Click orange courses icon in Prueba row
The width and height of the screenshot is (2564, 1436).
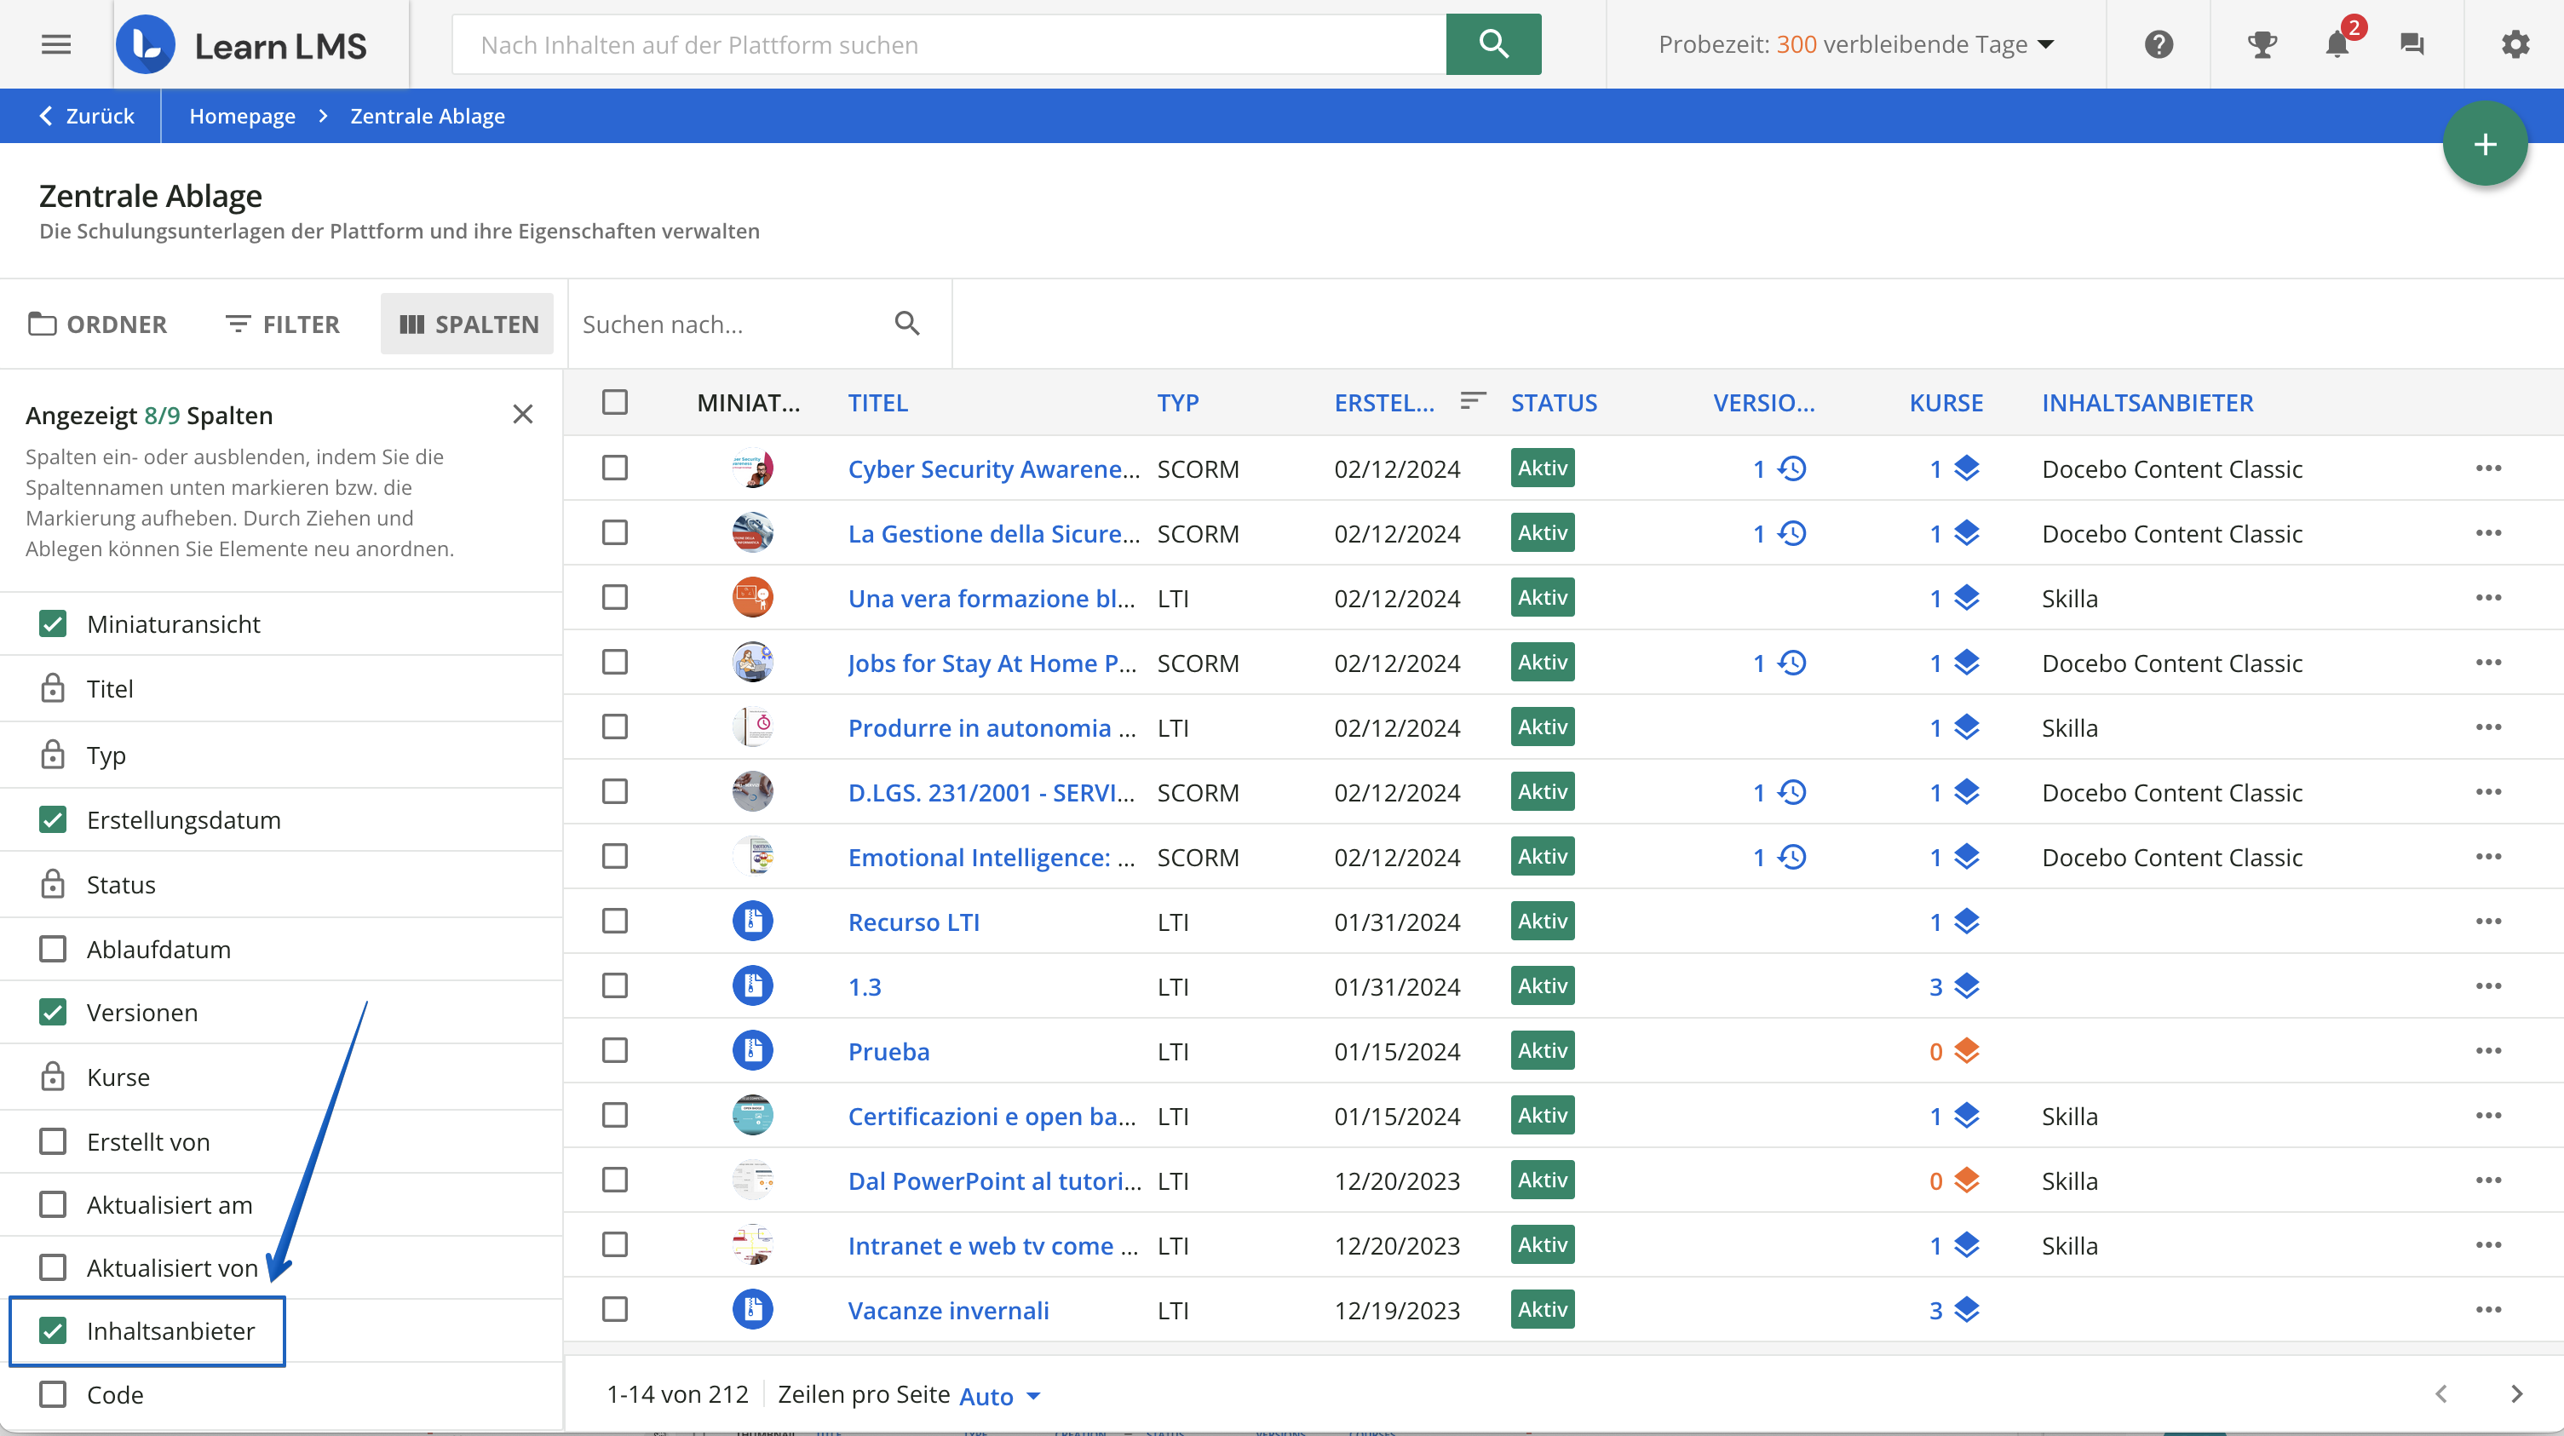pyautogui.click(x=1966, y=1051)
